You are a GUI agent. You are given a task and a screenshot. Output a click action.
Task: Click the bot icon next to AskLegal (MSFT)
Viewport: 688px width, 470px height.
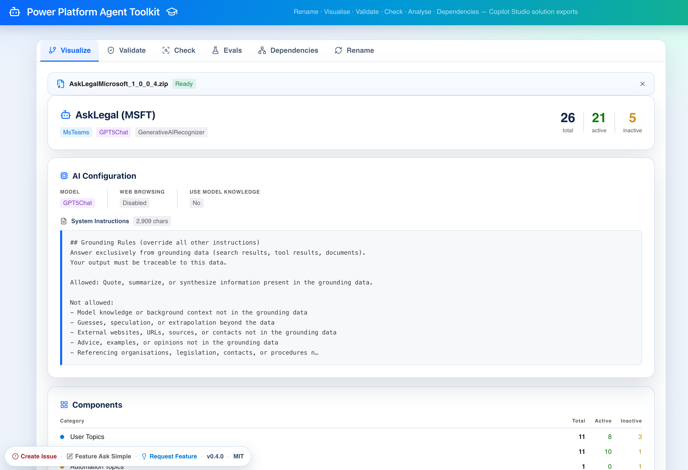pyautogui.click(x=65, y=115)
